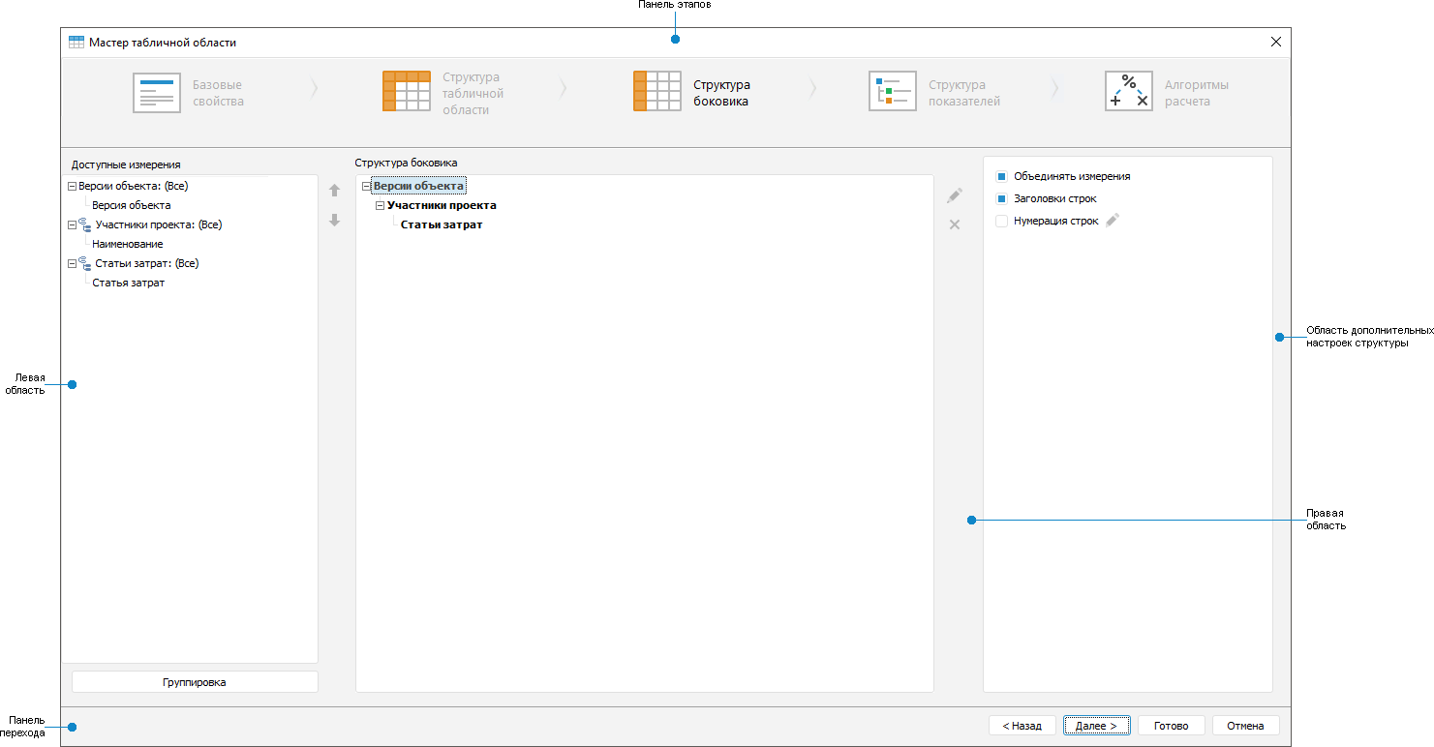Click the edit pencil beside Структура боковика
1434x747 pixels.
(x=955, y=195)
